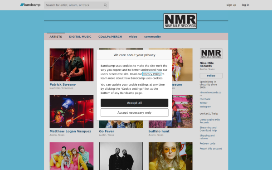This screenshot has width=272, height=170.
Task: Click the sidebar NMR logo image
Action: (211, 53)
